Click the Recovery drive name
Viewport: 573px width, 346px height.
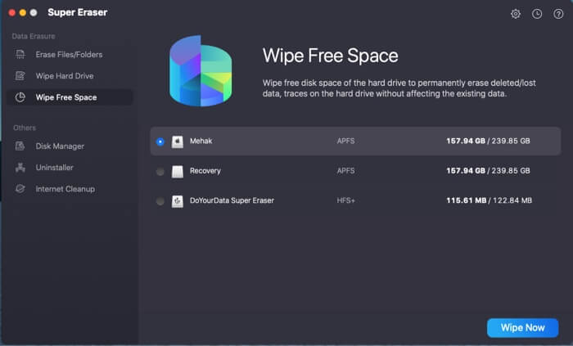(x=205, y=171)
